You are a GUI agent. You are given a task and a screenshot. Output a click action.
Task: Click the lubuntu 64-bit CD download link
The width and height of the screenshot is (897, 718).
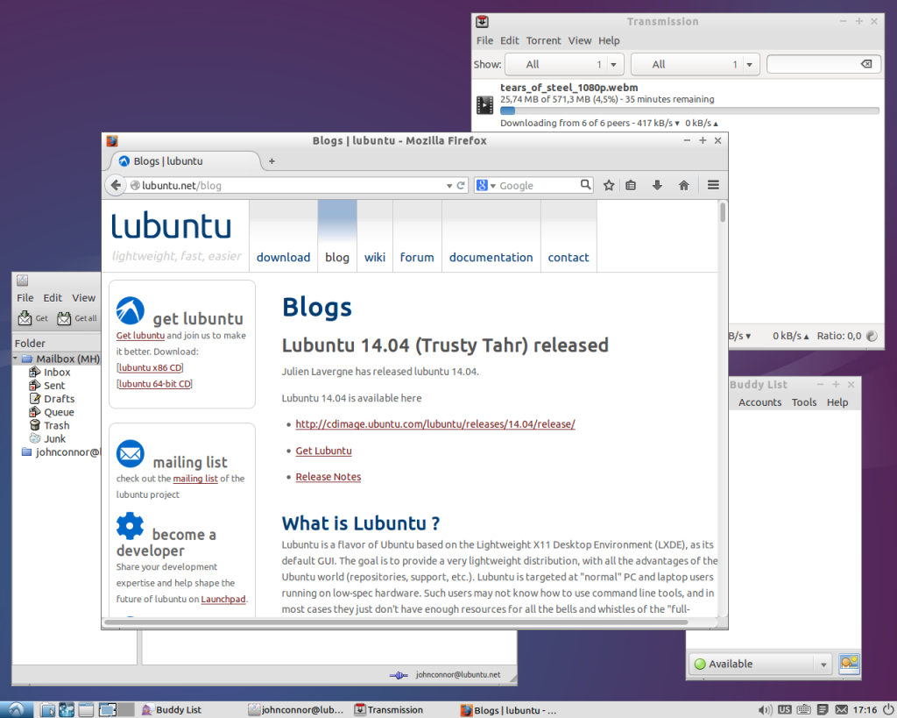pos(154,384)
